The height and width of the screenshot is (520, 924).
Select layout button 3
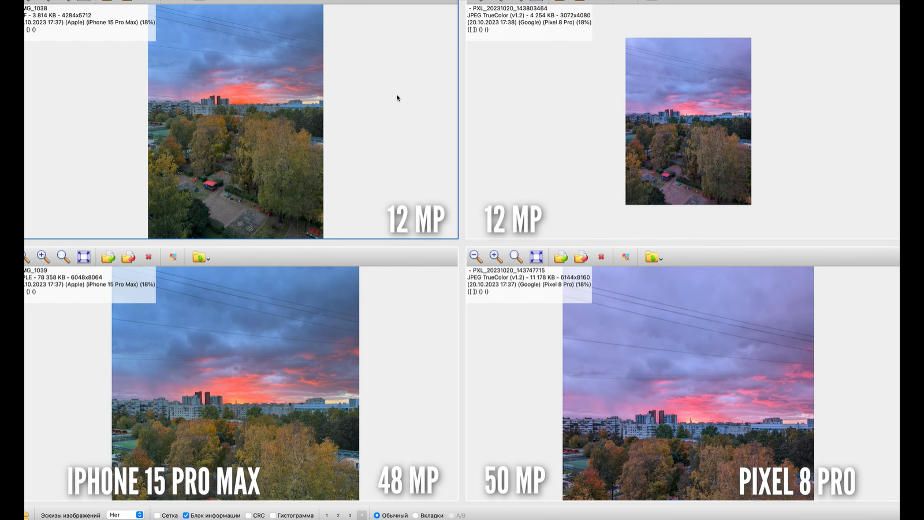[350, 515]
